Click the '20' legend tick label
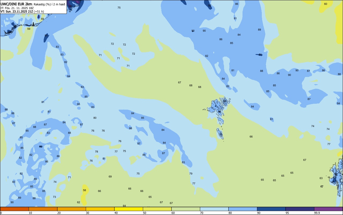 tap(59, 213)
